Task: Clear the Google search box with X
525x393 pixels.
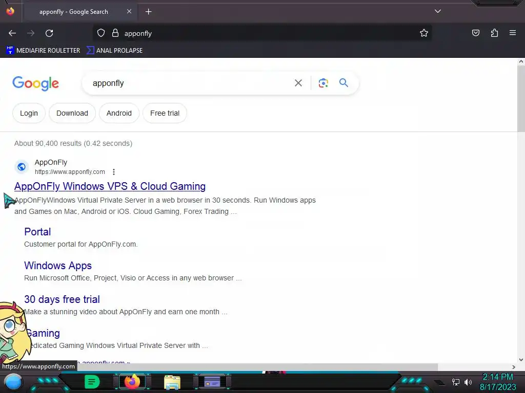Action: (x=298, y=83)
